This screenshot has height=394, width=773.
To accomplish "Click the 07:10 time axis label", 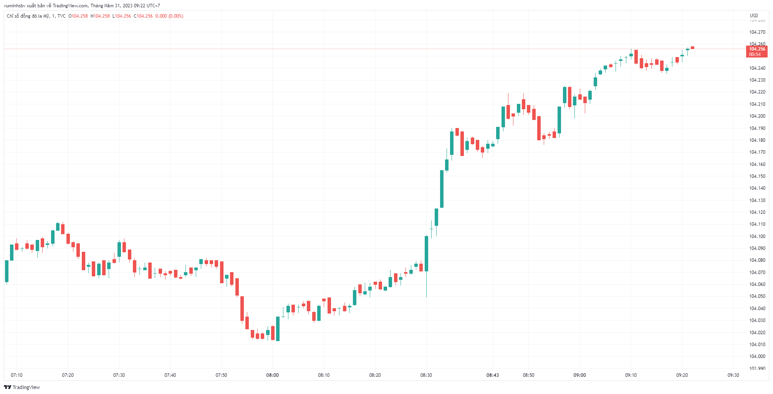I will click(x=17, y=375).
